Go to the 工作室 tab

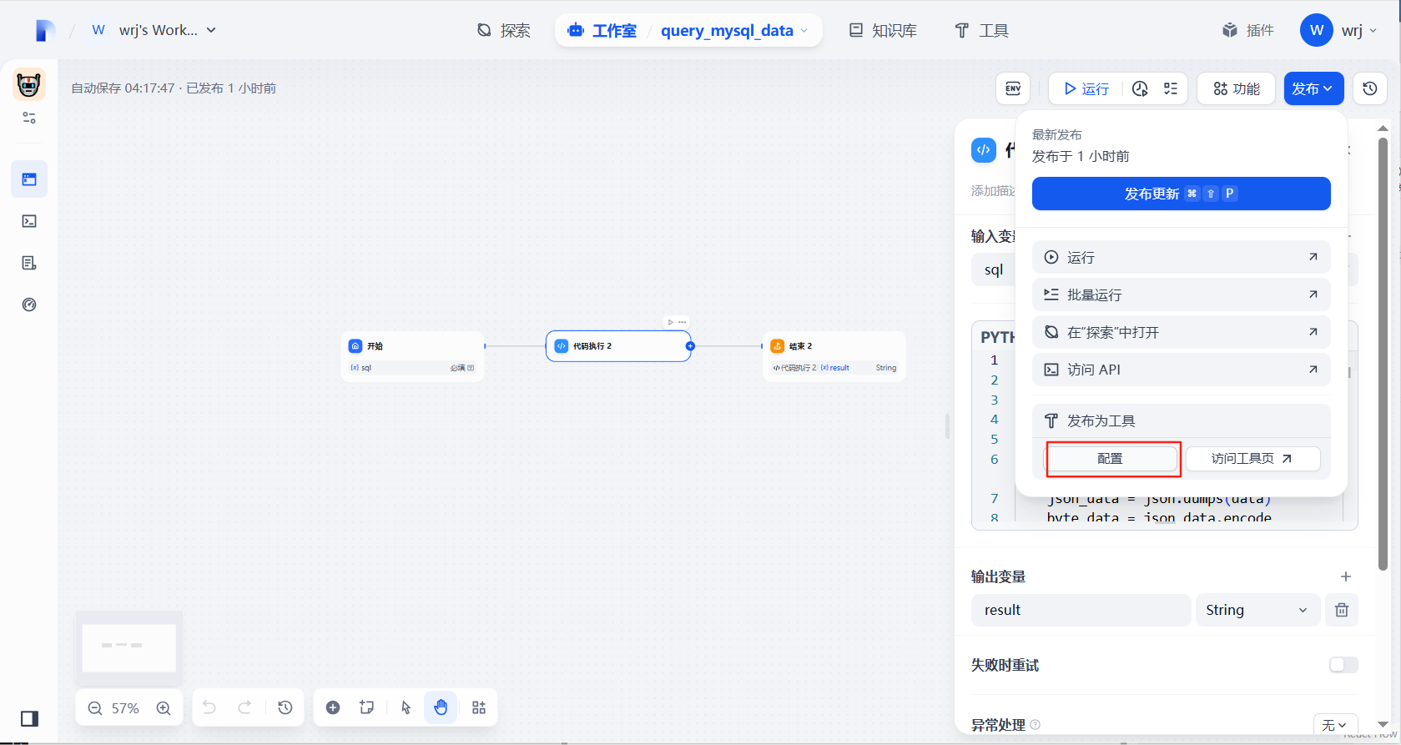click(602, 31)
